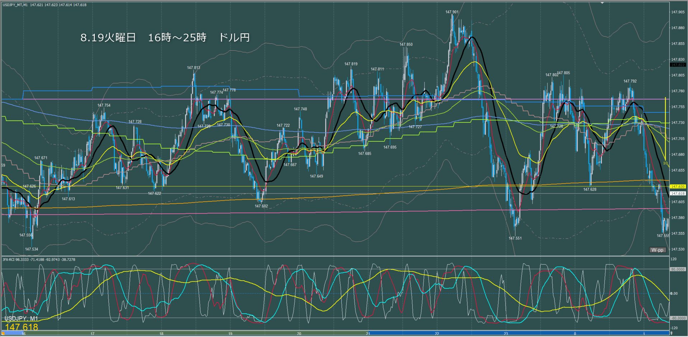Viewport: 688px width, 337px height.
Task: Click the 16 hour mark on time axis
Action: (23, 334)
